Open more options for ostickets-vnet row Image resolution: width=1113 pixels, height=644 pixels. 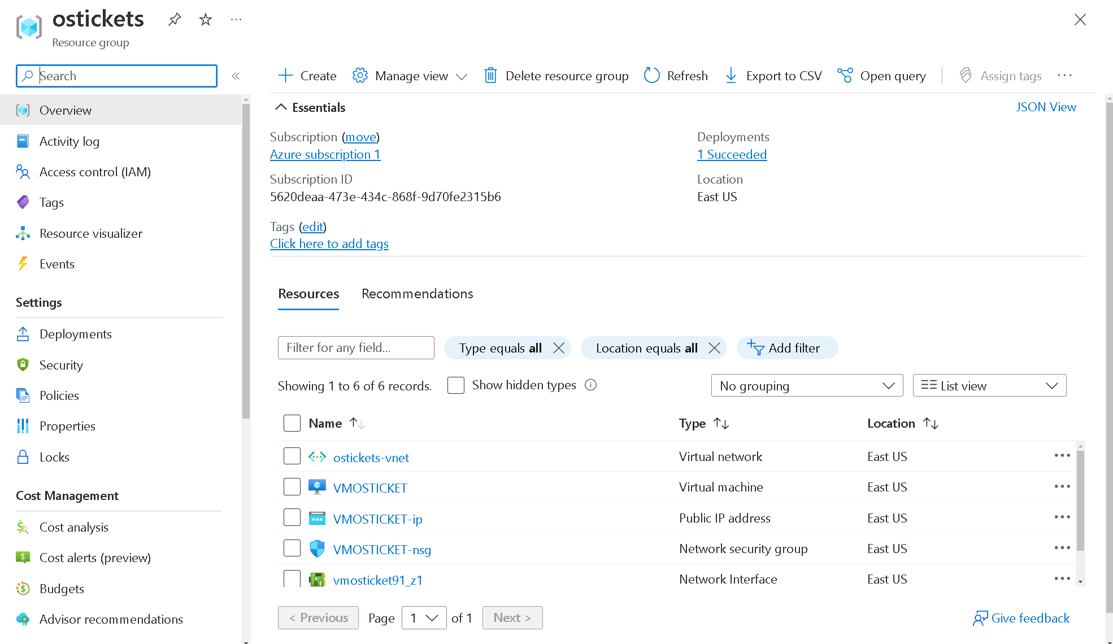[1062, 456]
